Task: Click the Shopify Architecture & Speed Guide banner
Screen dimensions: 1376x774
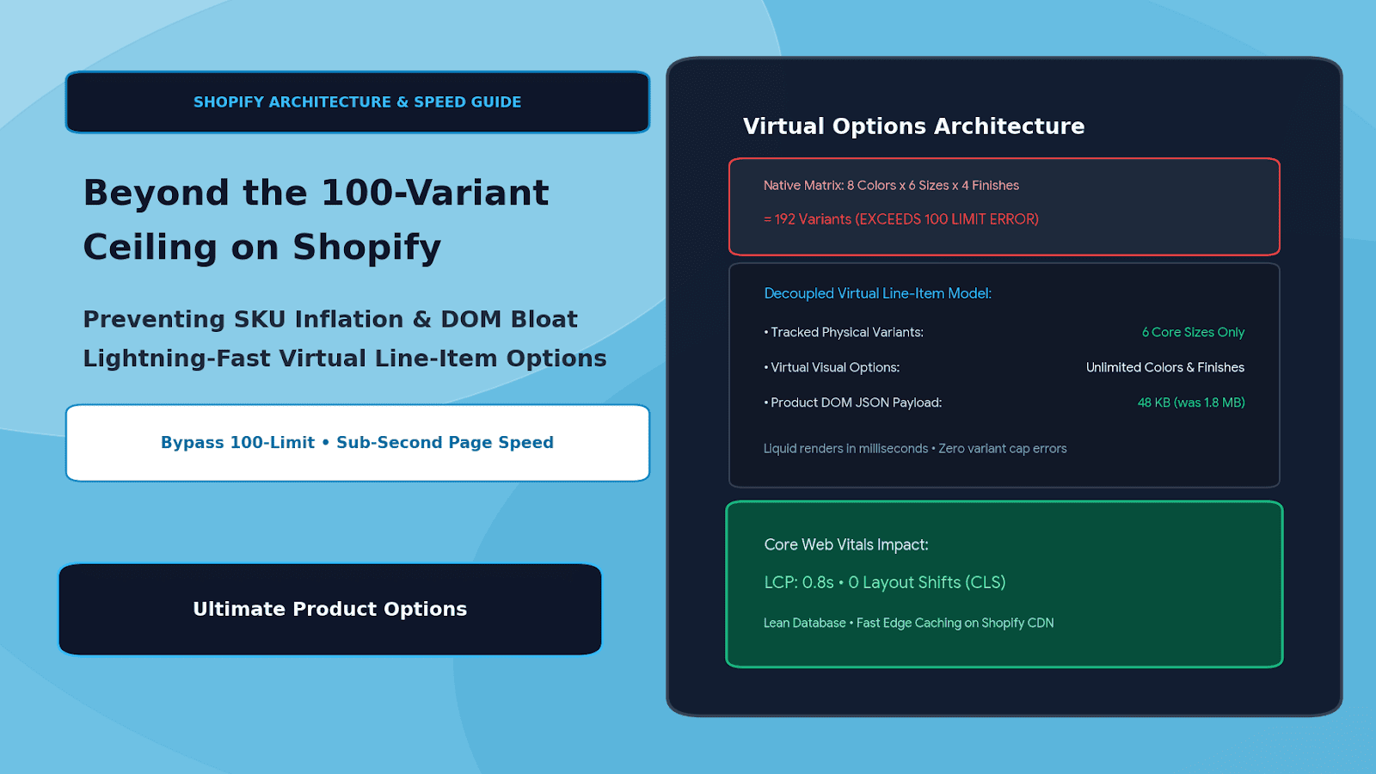Action: pyautogui.click(x=358, y=102)
